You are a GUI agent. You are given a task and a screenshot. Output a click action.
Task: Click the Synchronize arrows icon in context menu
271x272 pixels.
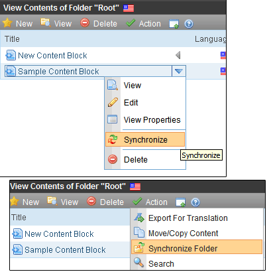pos(113,139)
